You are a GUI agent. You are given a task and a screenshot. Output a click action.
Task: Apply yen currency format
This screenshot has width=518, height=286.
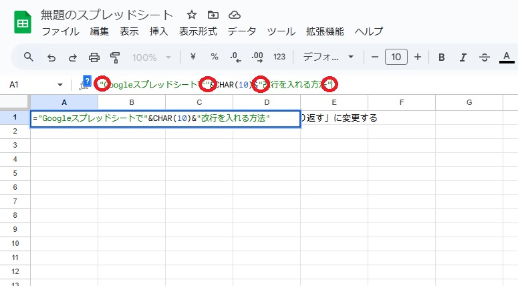(193, 57)
